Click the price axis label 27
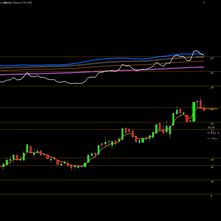The image size is (221, 221). (212, 59)
